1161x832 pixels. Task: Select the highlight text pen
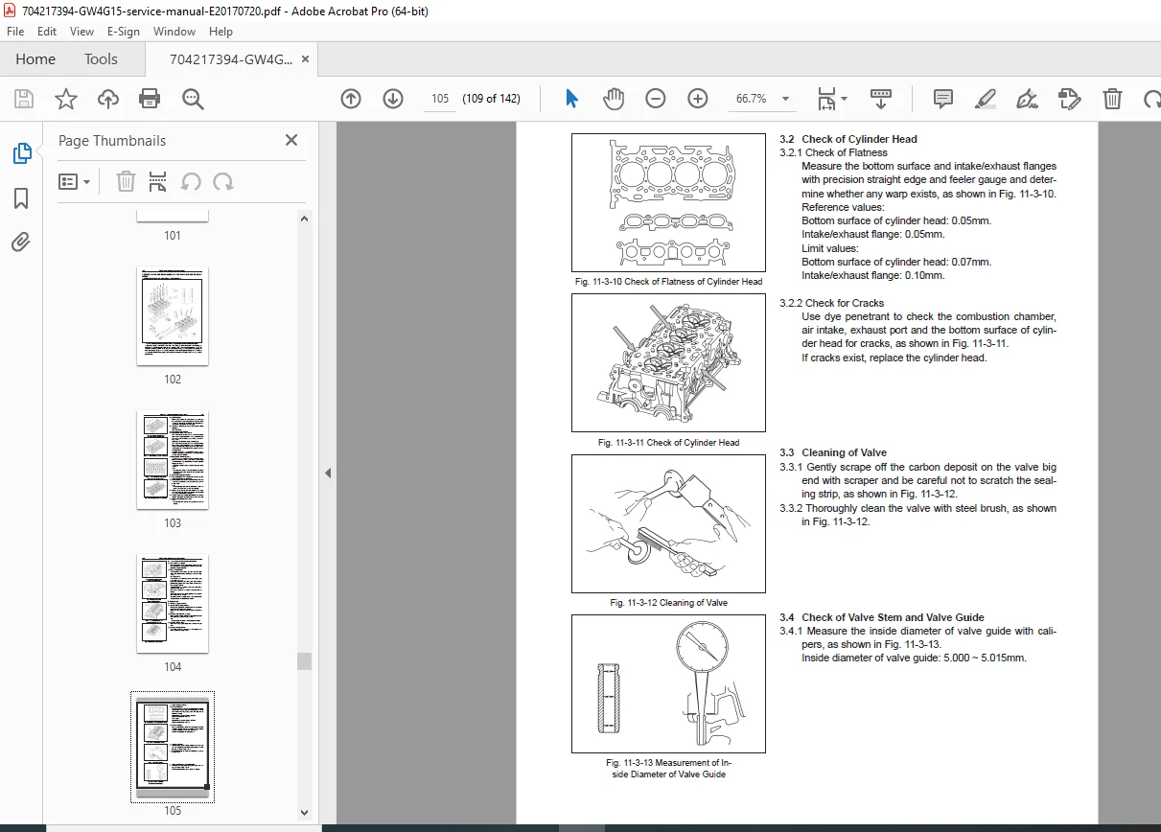tap(986, 99)
